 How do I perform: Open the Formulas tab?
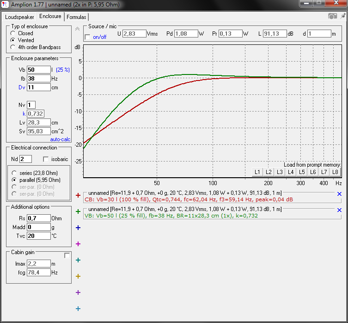coord(76,17)
